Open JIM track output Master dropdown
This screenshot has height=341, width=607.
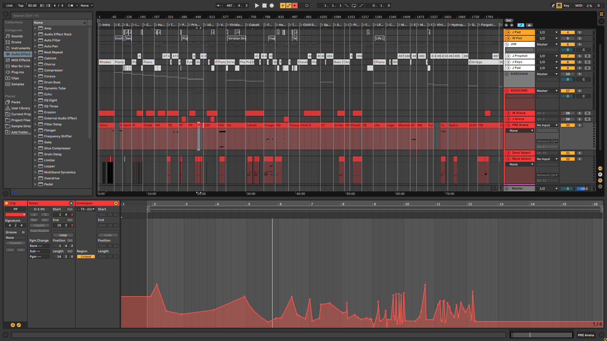click(547, 45)
